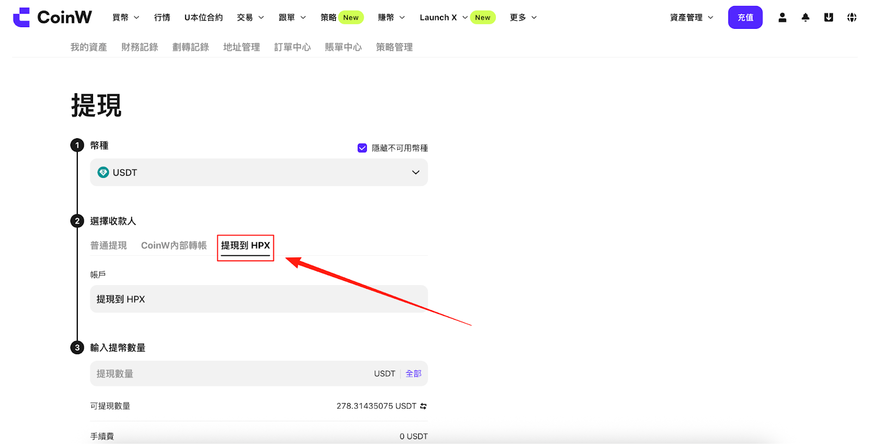Expand the 跟單 menu
Viewport: 871px width, 444px height.
pos(292,17)
